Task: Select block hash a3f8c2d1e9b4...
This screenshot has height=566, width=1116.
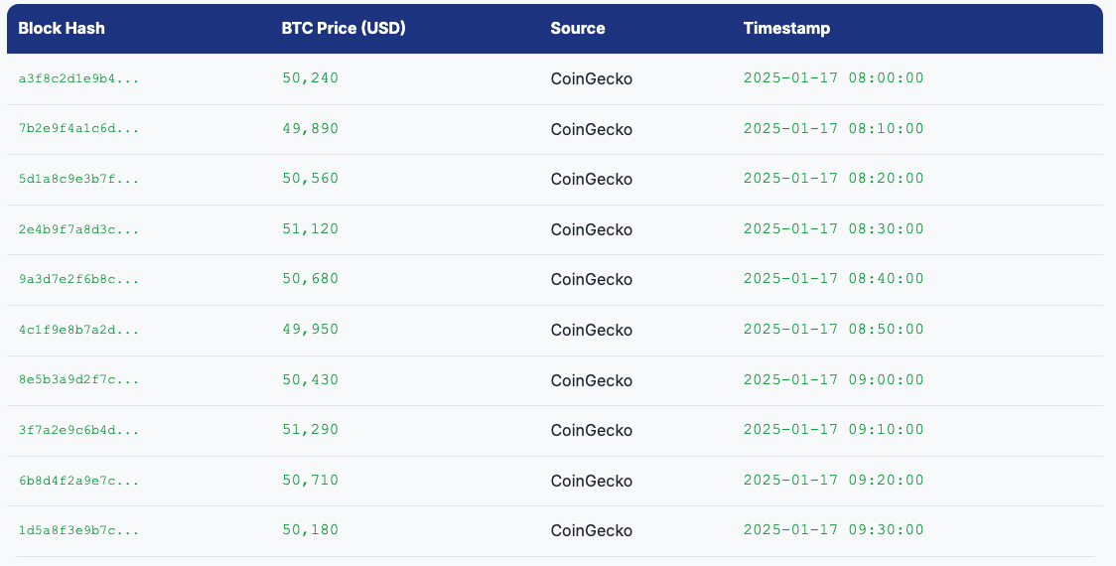Action: tap(78, 78)
